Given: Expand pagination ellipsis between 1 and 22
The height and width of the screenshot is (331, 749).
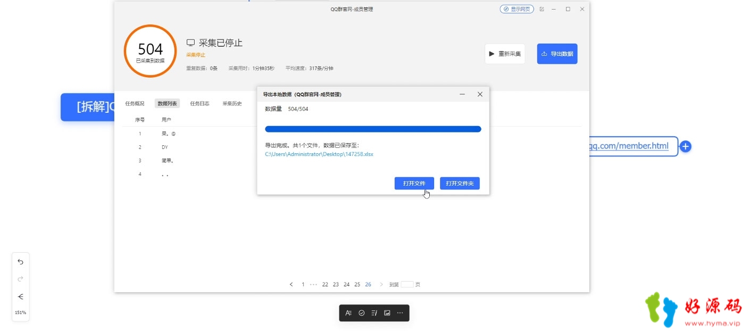Looking at the screenshot, I should tap(313, 284).
